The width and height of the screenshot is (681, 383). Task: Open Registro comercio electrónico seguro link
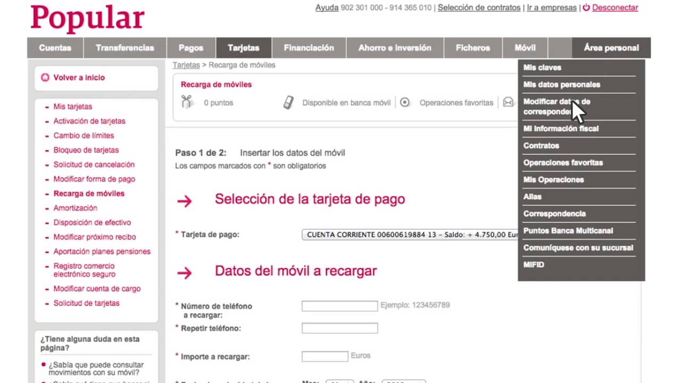(85, 270)
